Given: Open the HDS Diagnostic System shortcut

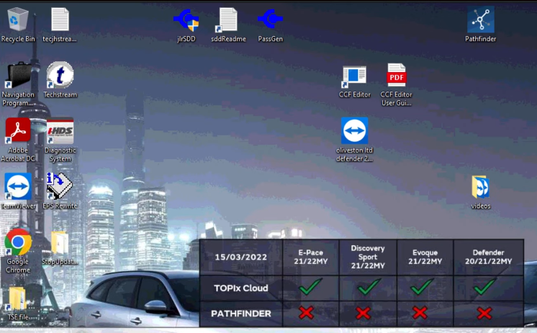Looking at the screenshot, I should coord(60,130).
